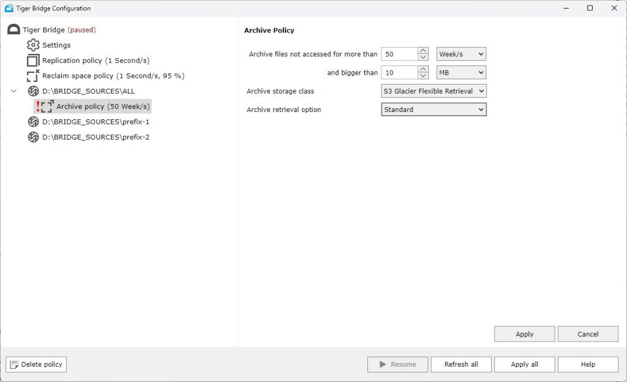Collapse the D:\BRIDGE_SOURCES\ALL tree node
Image resolution: width=627 pixels, height=382 pixels.
[13, 91]
